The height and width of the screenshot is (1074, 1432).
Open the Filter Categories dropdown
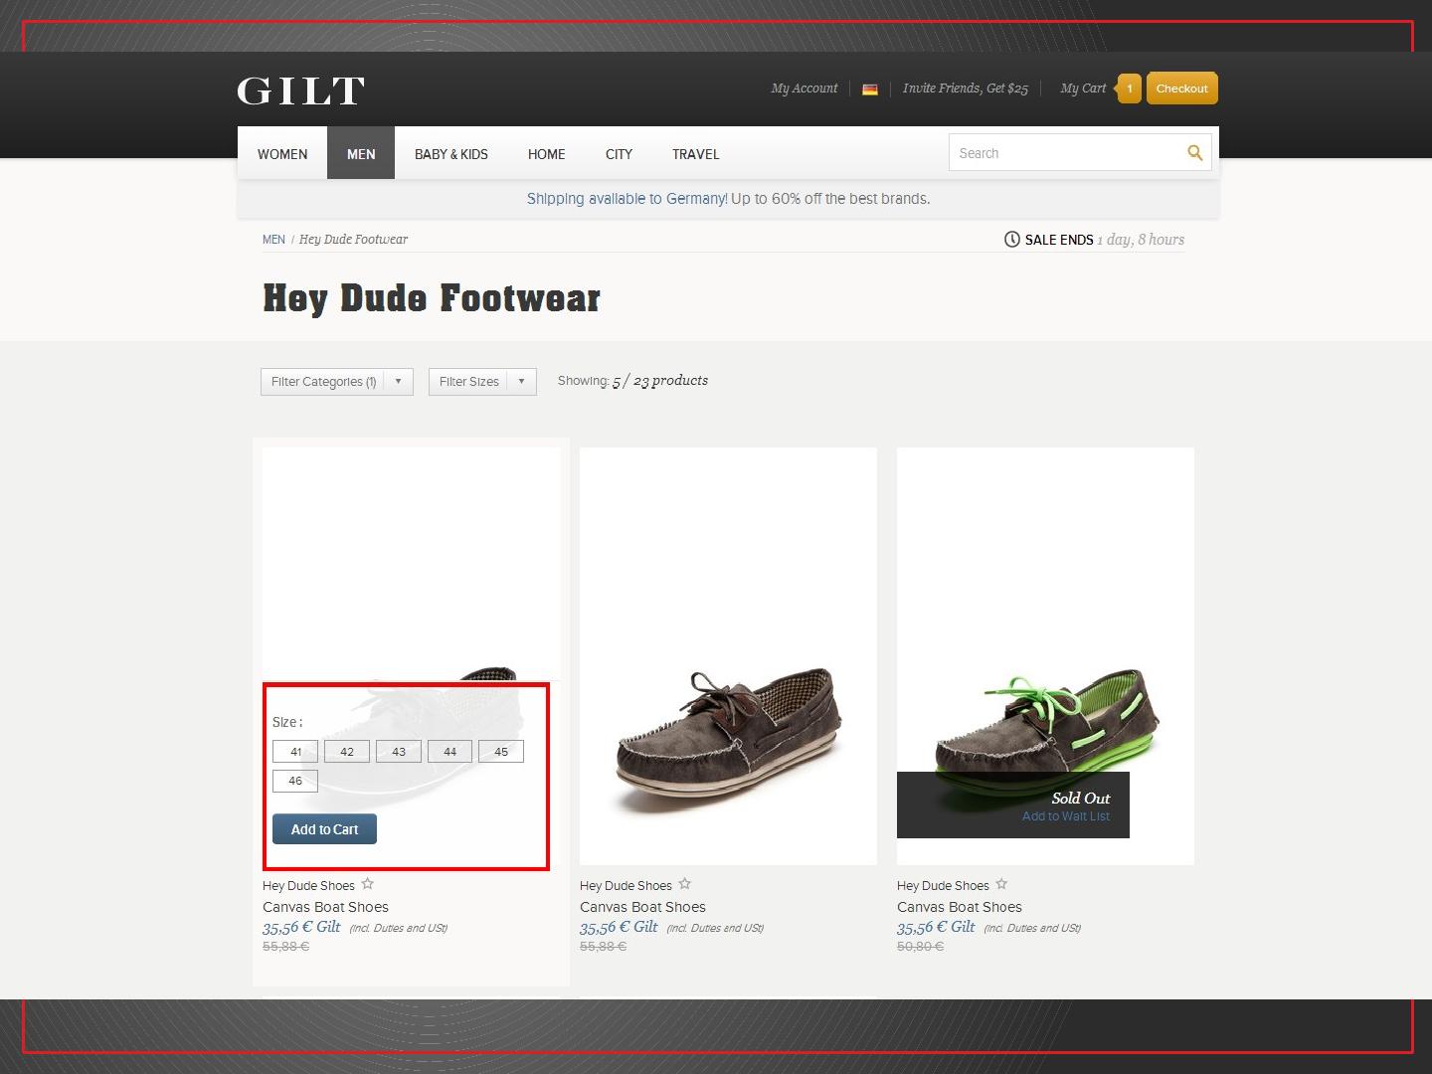(337, 382)
